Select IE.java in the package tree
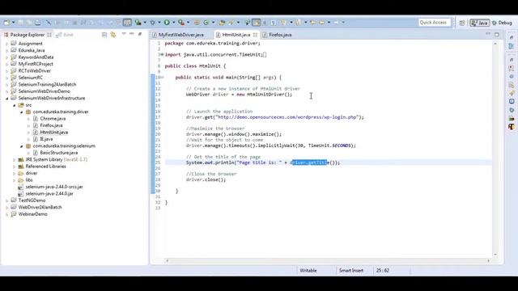 click(46, 139)
